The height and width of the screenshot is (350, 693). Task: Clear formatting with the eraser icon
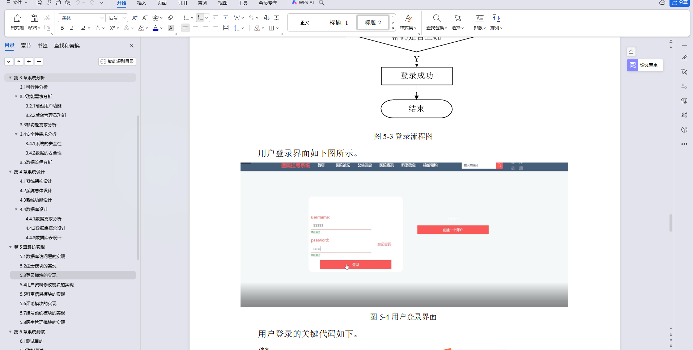(170, 17)
